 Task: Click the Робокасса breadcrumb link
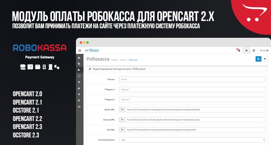133,60
